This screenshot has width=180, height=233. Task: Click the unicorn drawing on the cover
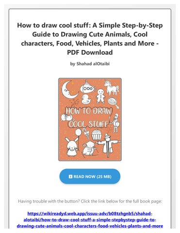pyautogui.click(x=112, y=87)
